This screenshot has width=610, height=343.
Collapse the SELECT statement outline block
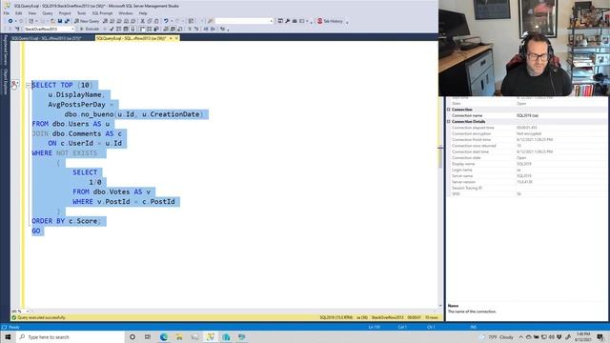coord(28,85)
